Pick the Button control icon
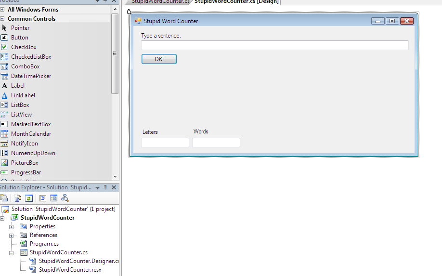442x276 pixels. coord(4,38)
